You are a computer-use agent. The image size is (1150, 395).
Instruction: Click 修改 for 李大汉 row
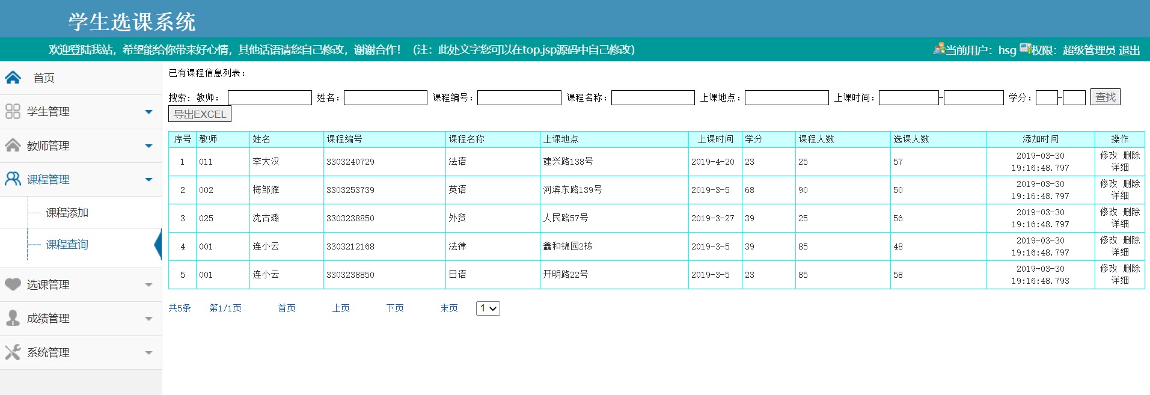(1109, 155)
